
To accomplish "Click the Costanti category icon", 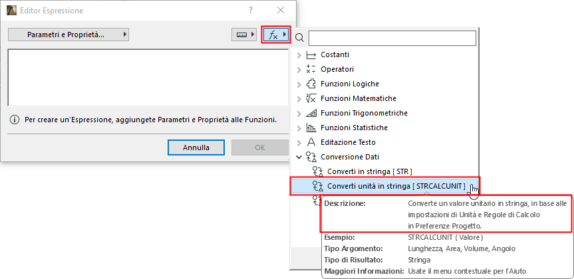I will click(x=310, y=54).
